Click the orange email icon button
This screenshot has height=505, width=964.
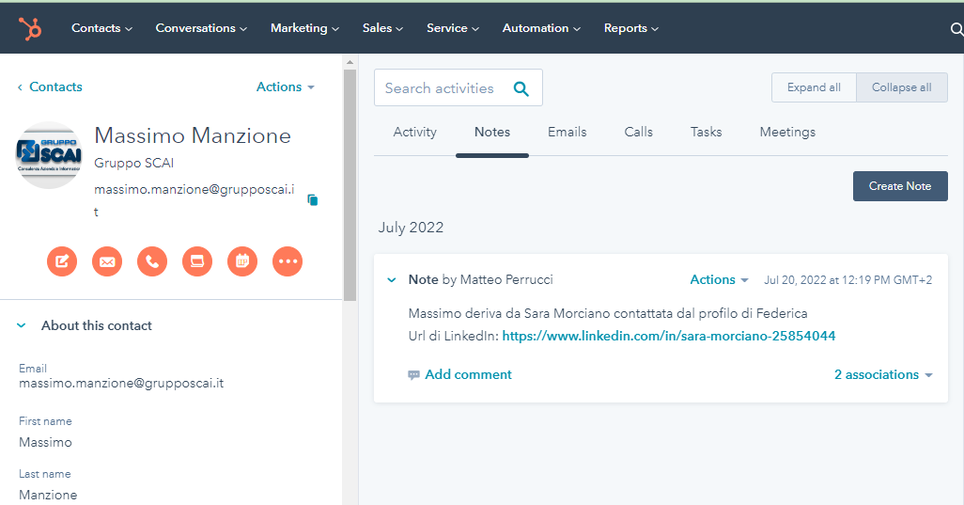click(107, 261)
